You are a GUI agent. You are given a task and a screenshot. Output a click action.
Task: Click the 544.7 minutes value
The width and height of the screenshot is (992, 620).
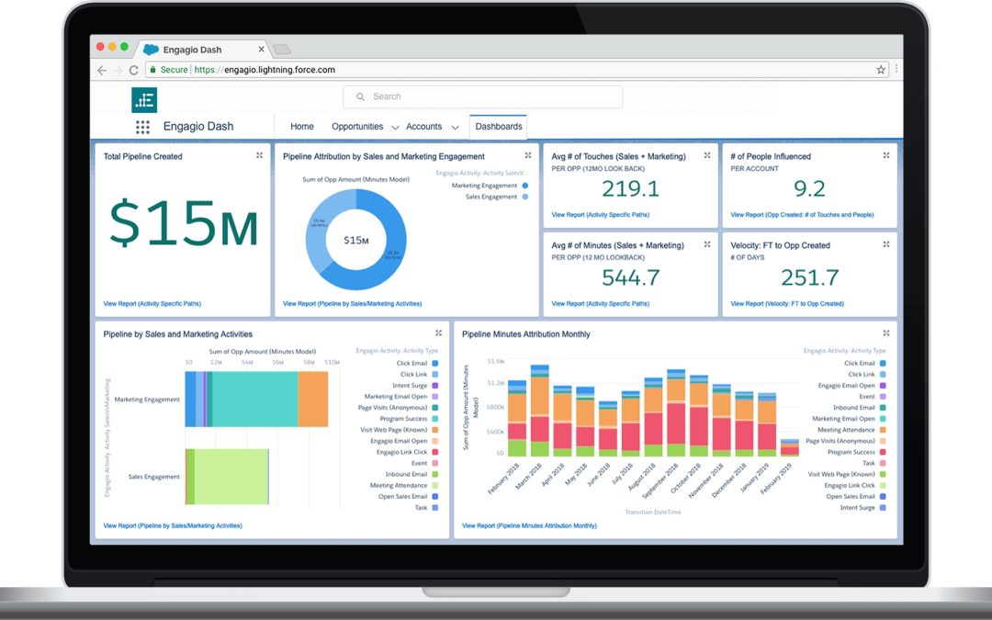[x=631, y=277]
